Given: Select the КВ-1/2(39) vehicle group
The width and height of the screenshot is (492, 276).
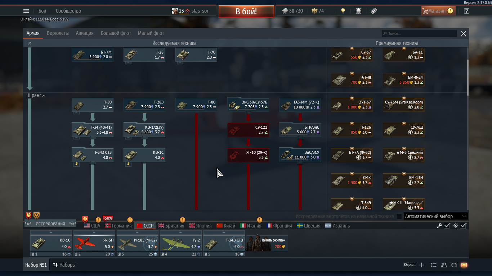Looking at the screenshot, I should pyautogui.click(x=144, y=129).
